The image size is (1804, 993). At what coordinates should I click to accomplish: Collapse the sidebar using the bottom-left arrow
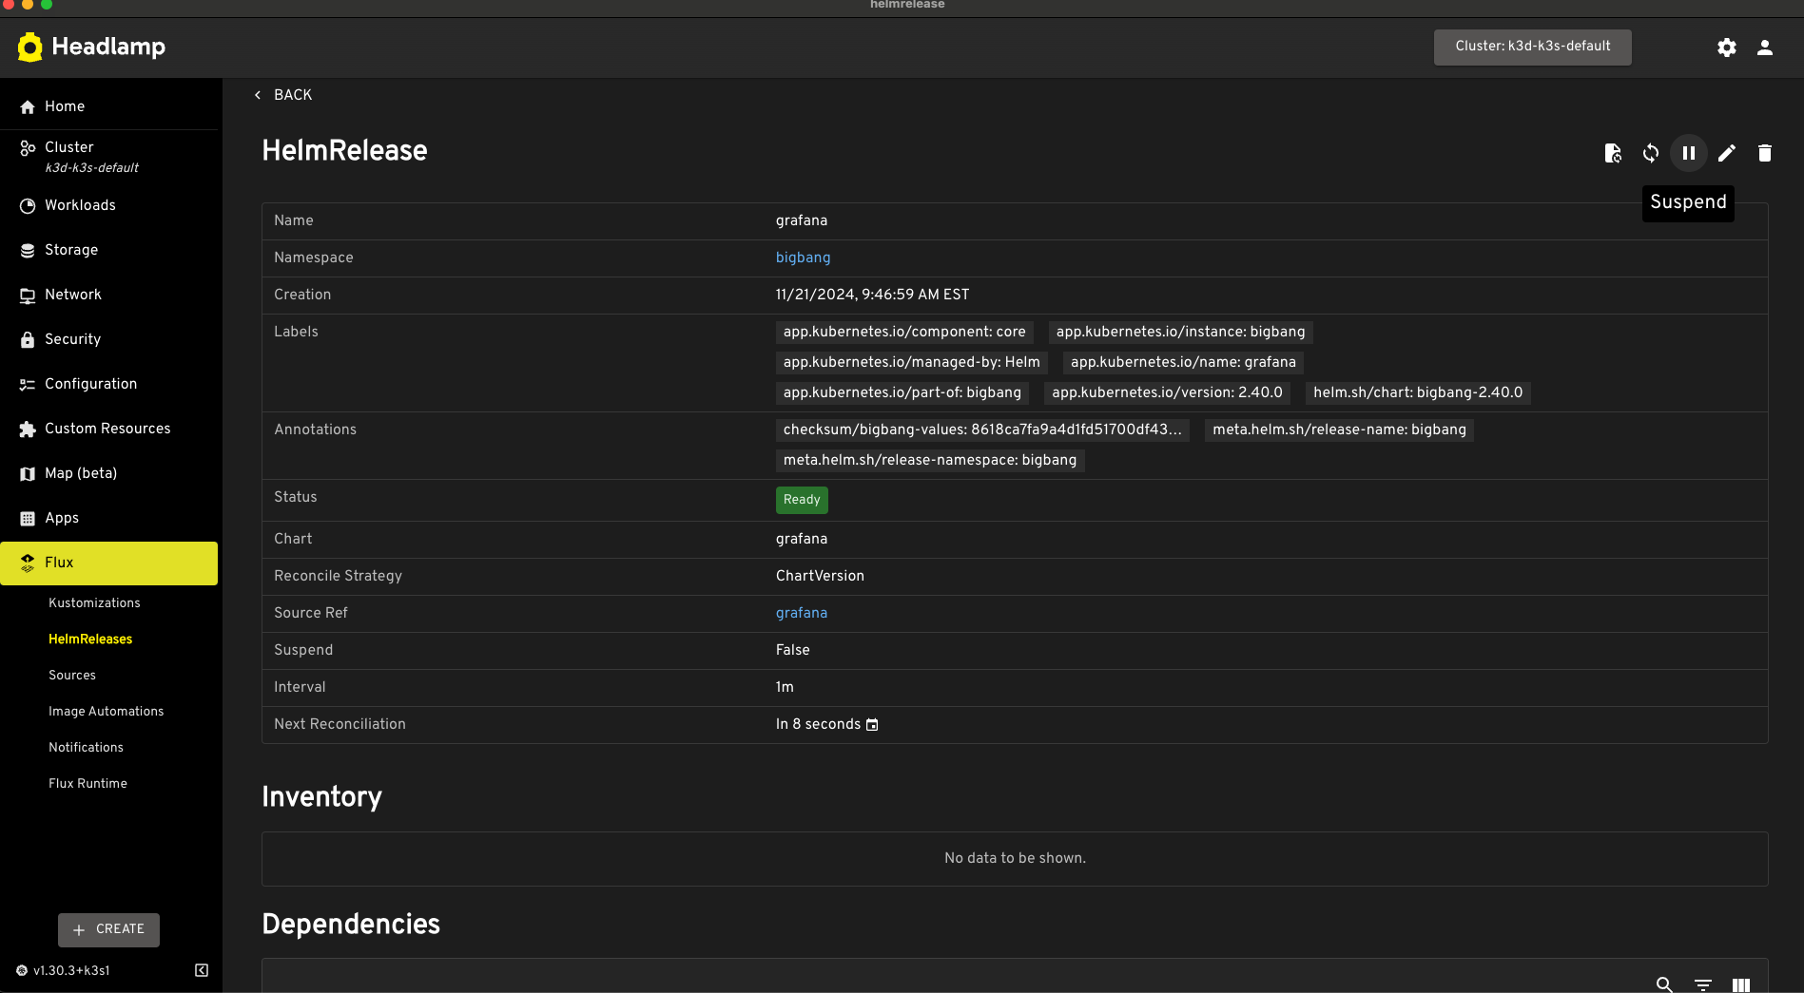point(201,970)
